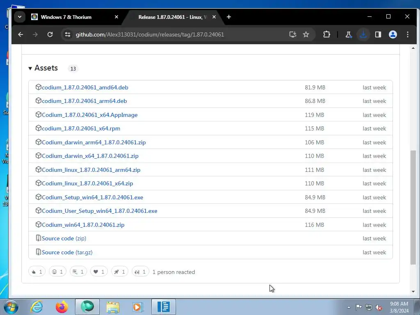The image size is (420, 315).
Task: Download codium_1.87.0.24061_arm64.deb
Action: (84, 101)
